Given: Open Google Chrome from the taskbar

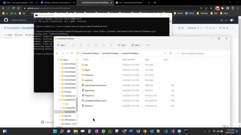Looking at the screenshot, I should click(145, 131).
